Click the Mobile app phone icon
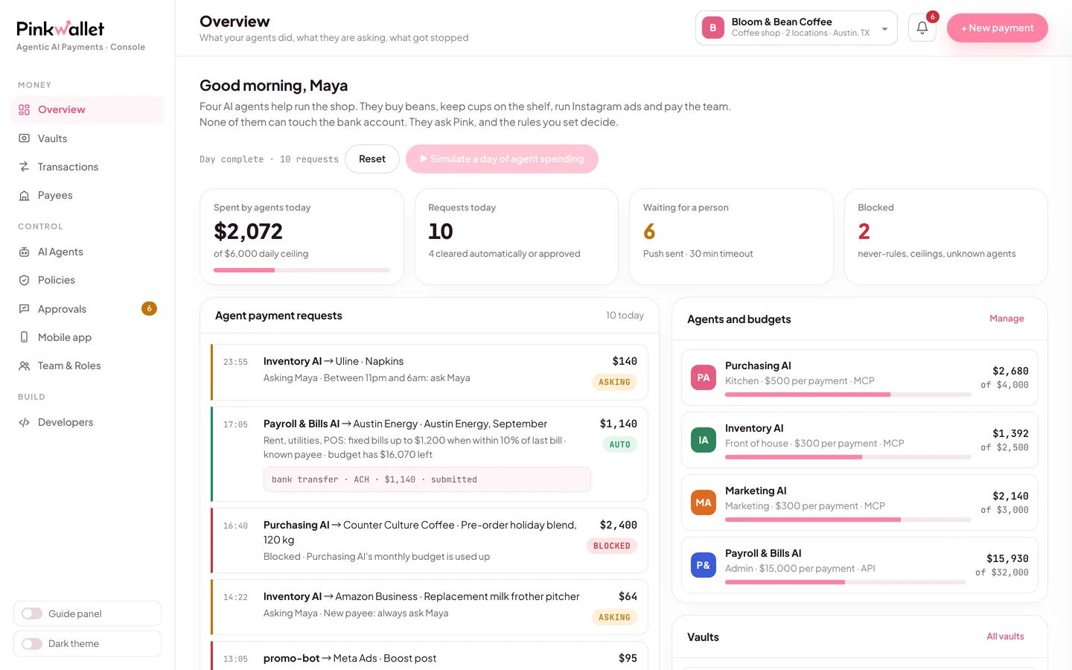The image size is (1072, 670). 25,337
